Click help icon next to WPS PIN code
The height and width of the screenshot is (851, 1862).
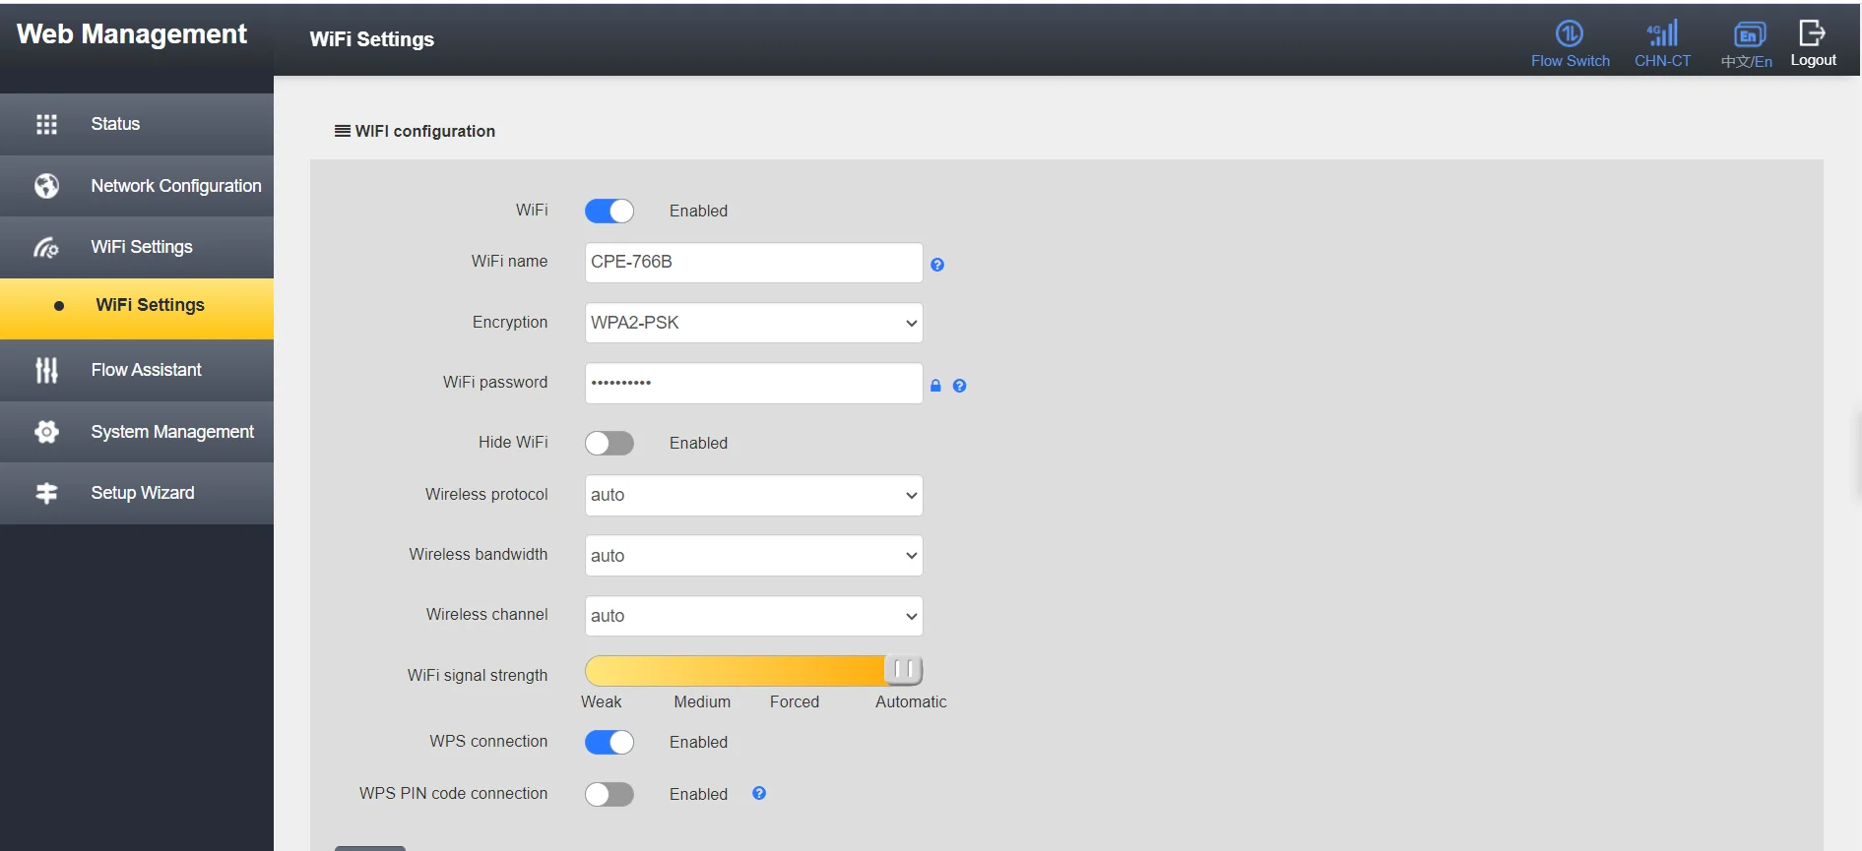coord(759,793)
